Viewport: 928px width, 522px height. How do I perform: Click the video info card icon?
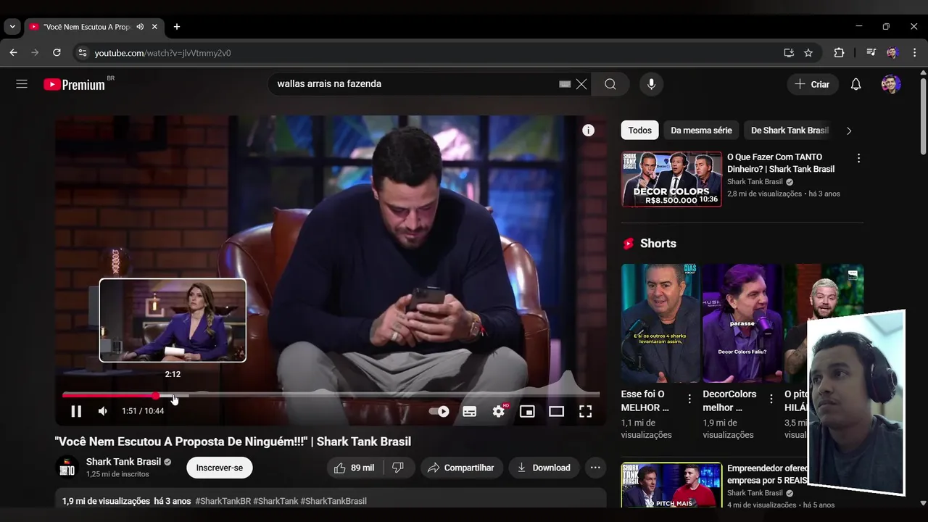[589, 130]
